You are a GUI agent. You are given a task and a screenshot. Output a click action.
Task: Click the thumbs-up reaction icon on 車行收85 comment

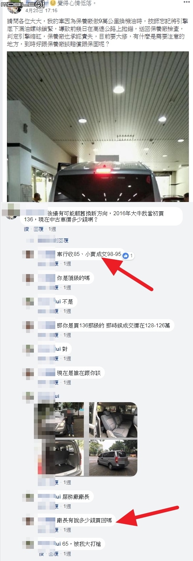(125, 256)
